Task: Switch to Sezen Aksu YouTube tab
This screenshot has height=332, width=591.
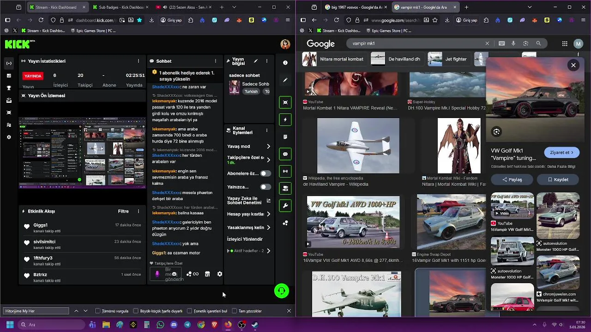Action: tap(183, 7)
